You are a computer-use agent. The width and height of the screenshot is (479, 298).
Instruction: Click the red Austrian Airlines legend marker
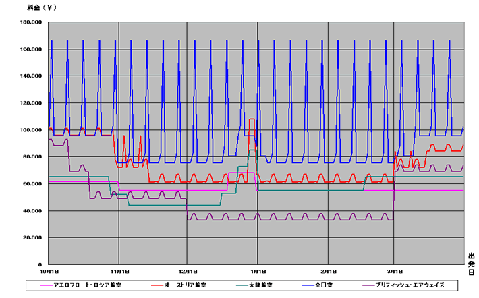157,285
